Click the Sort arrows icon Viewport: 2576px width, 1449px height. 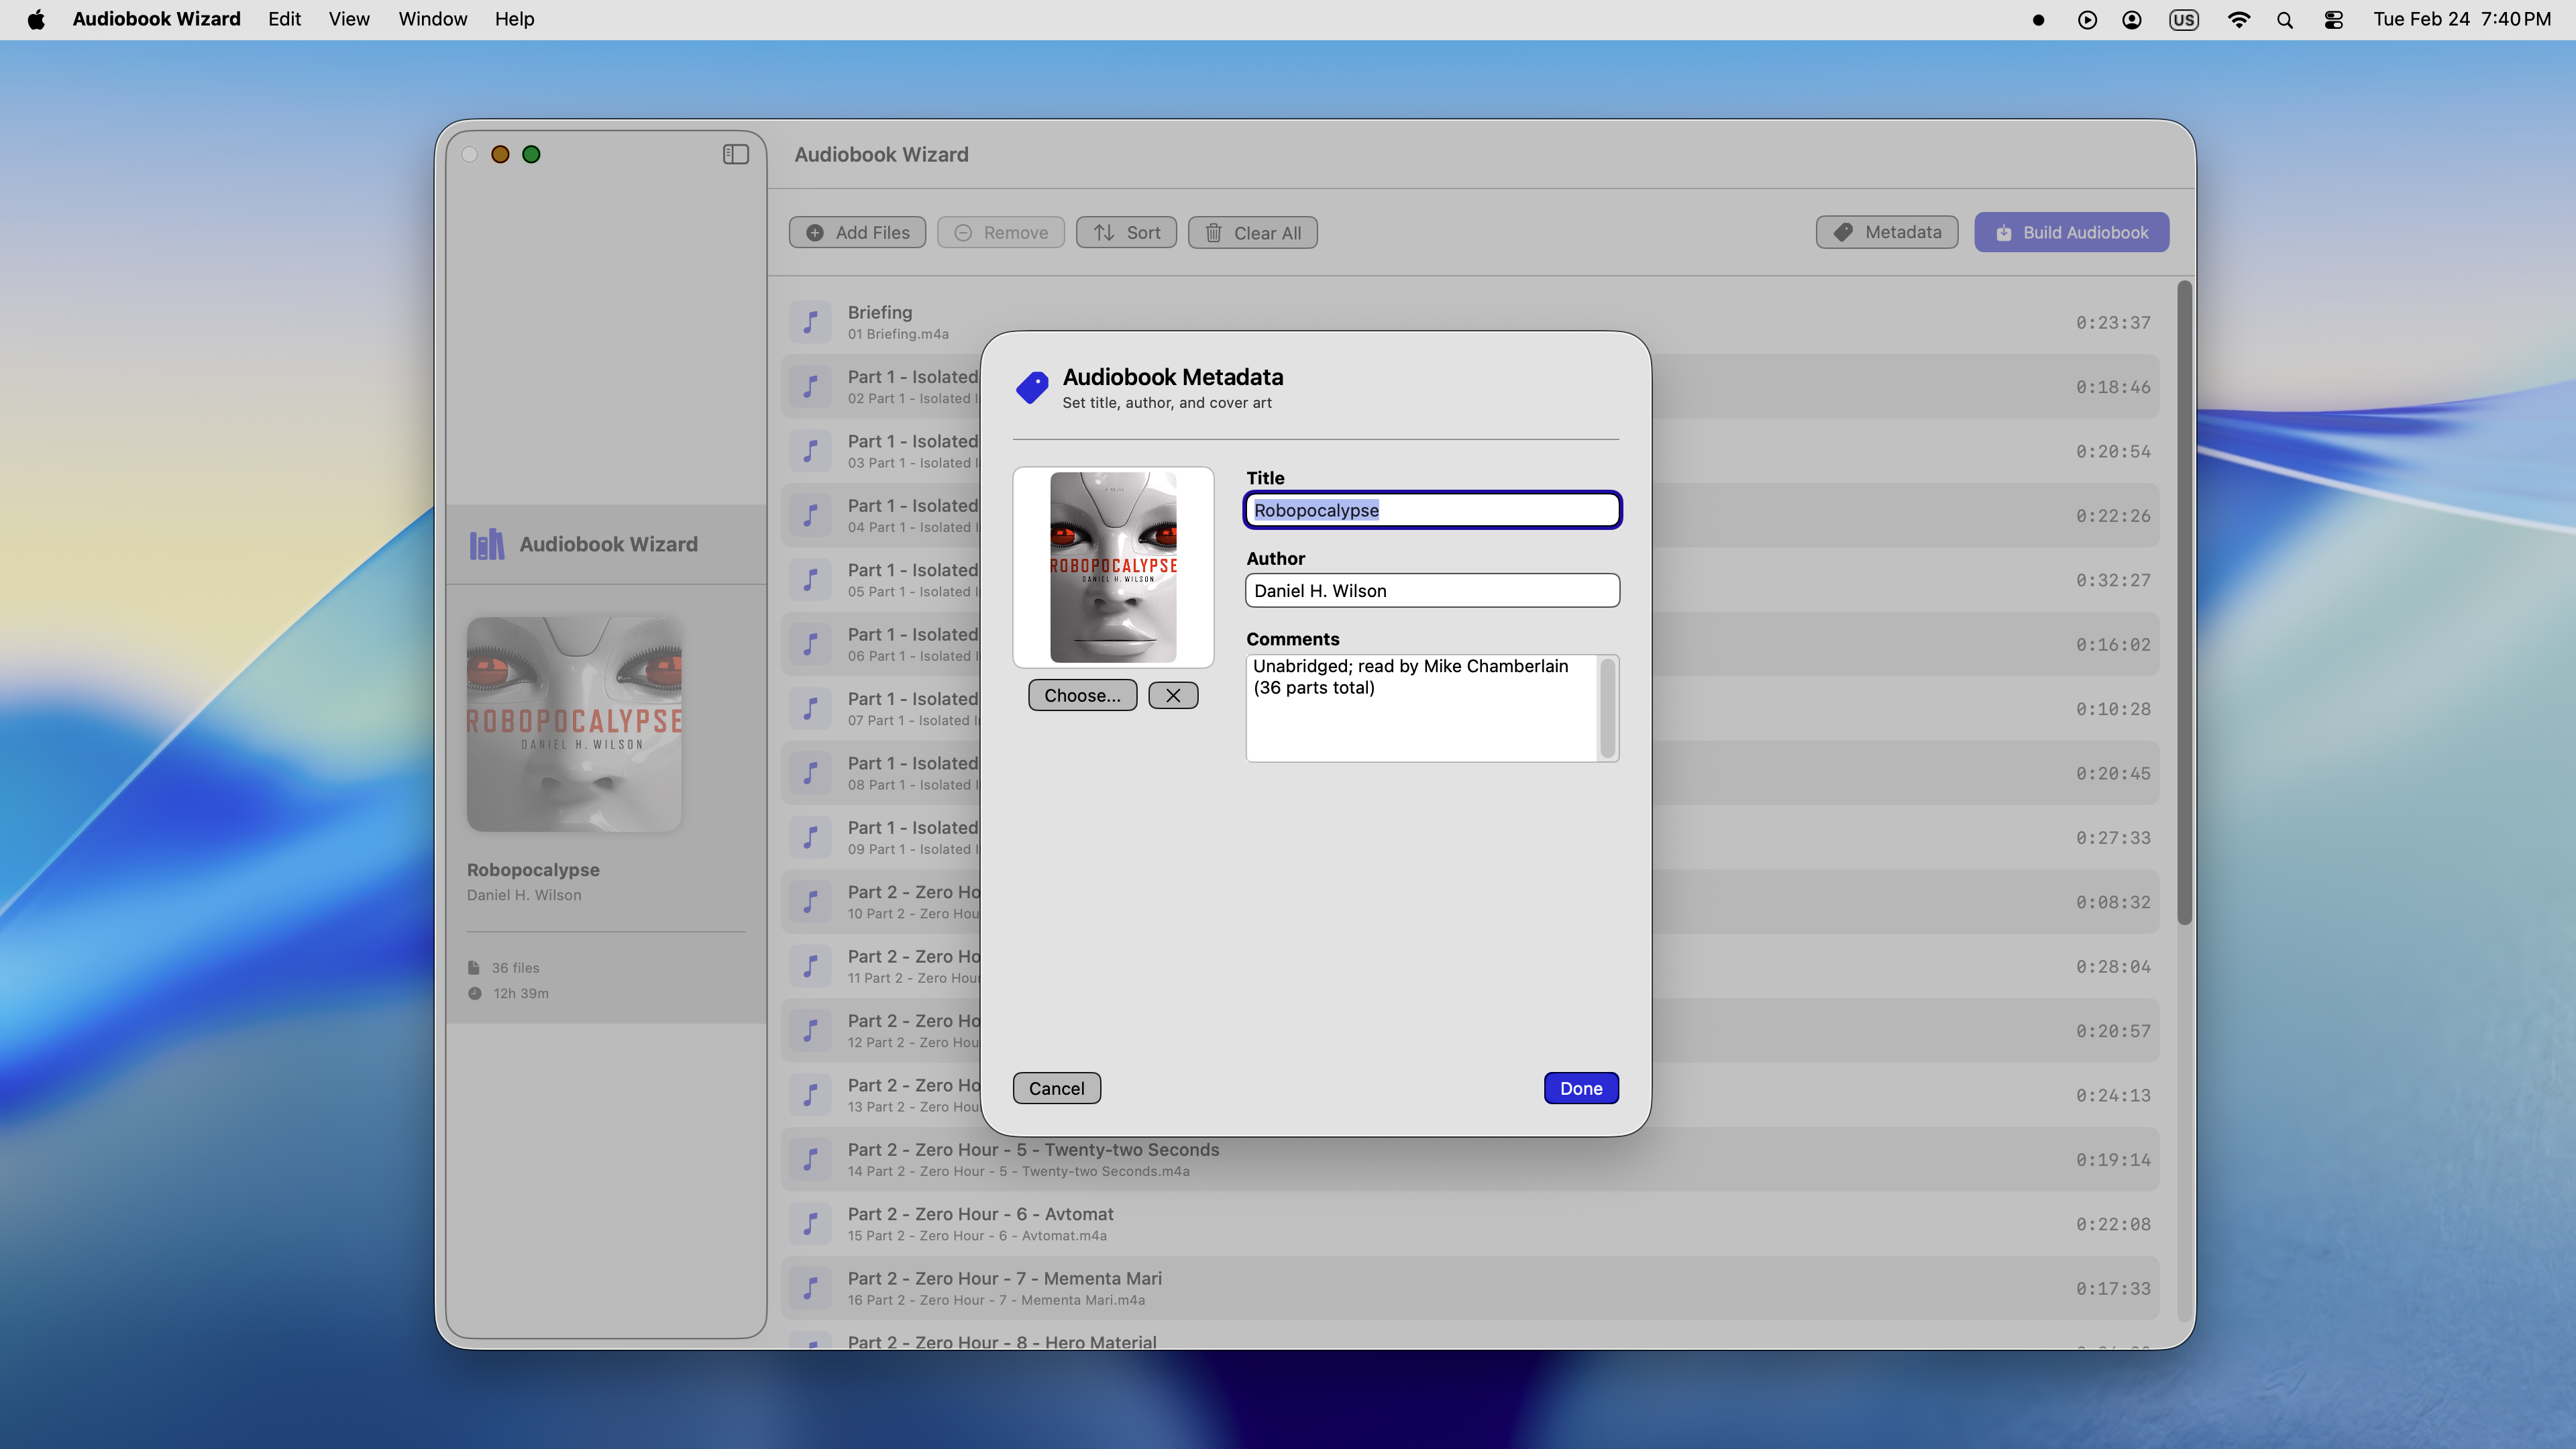point(1102,232)
